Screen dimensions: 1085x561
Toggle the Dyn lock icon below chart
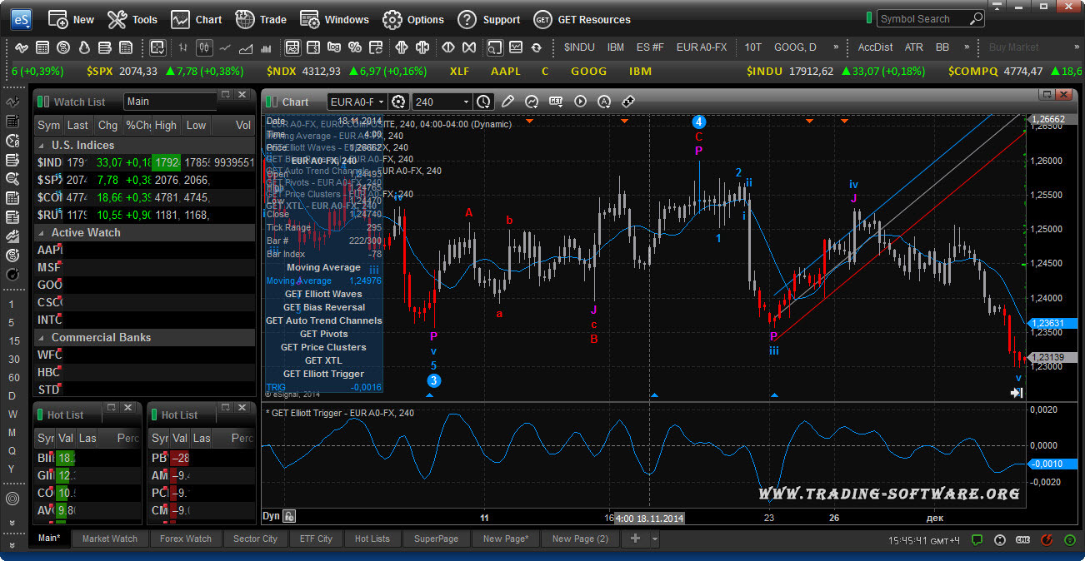(x=289, y=516)
